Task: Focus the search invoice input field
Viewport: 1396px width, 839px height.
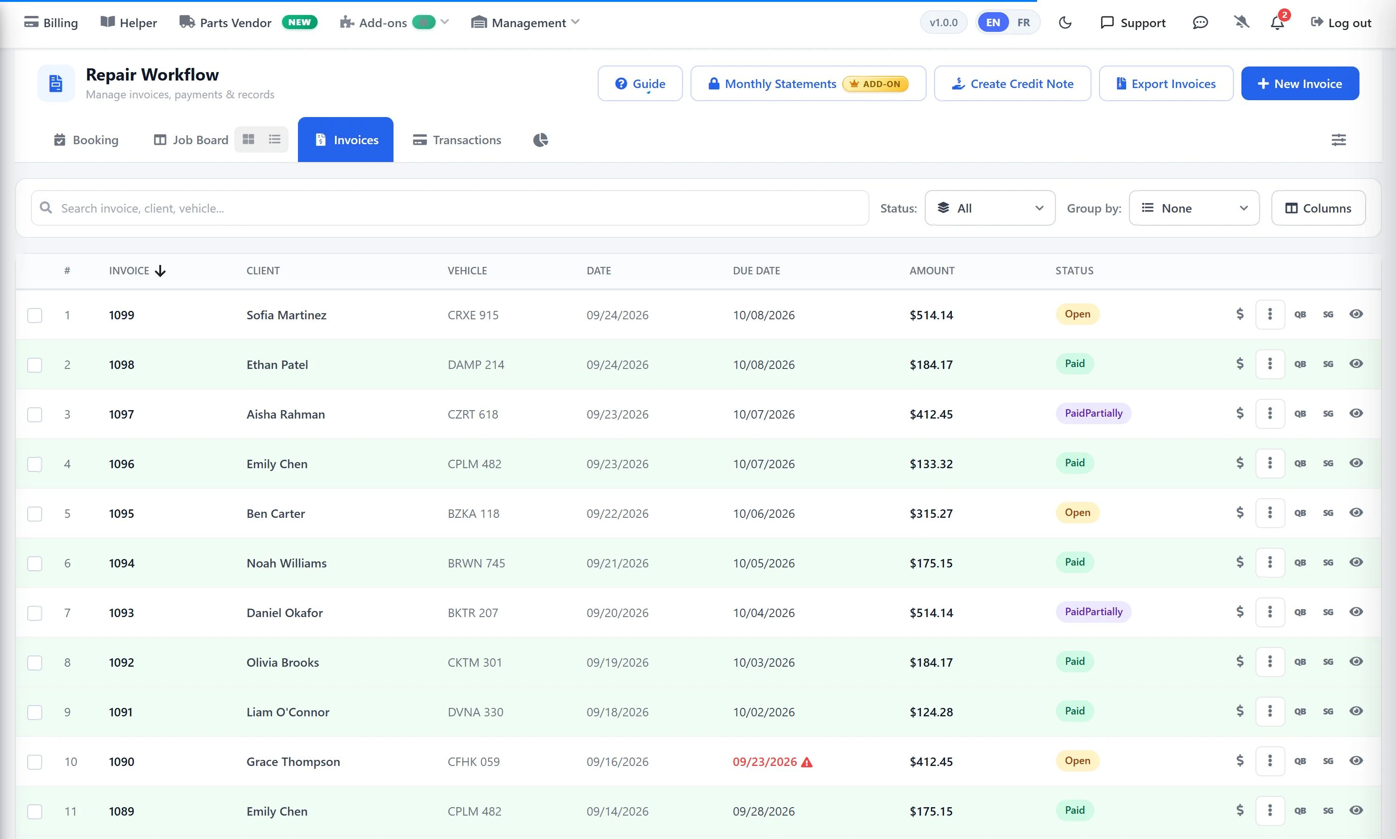Action: 450,208
